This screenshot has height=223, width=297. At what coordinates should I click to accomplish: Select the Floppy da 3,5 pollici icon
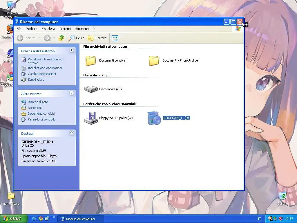tap(91, 118)
